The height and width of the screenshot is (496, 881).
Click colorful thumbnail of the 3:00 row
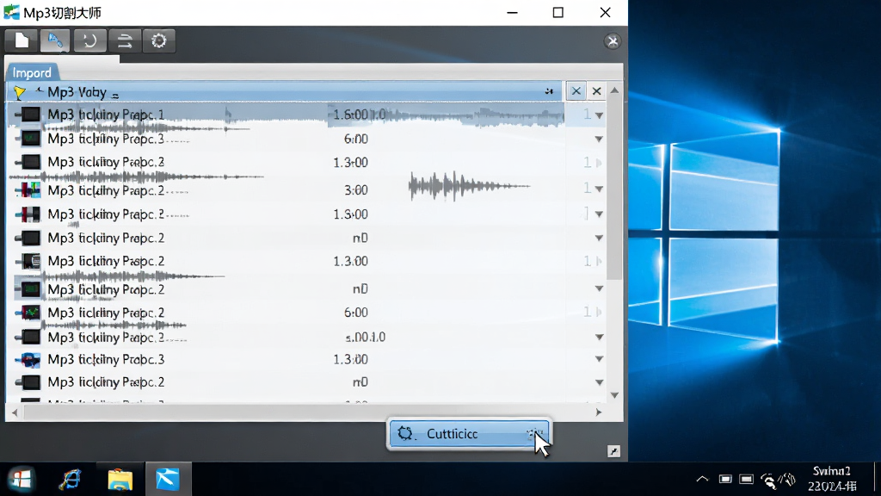point(29,190)
